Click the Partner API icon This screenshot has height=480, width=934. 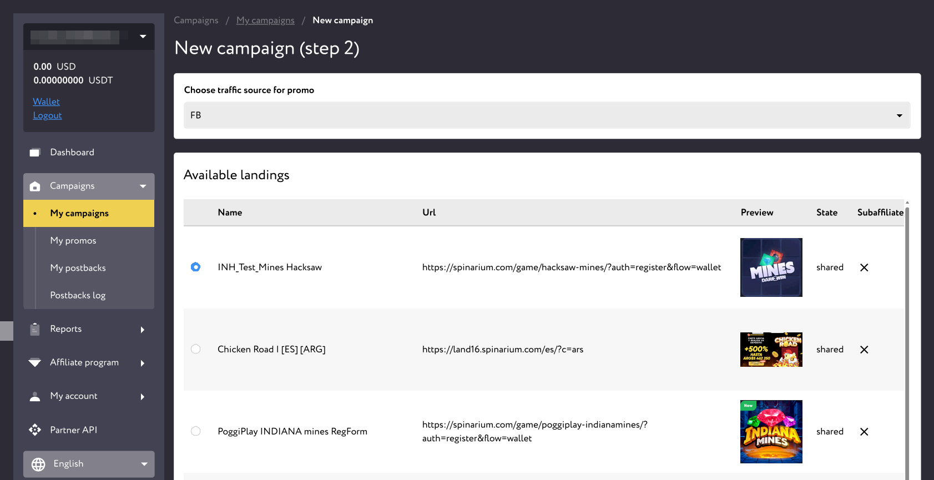[35, 430]
